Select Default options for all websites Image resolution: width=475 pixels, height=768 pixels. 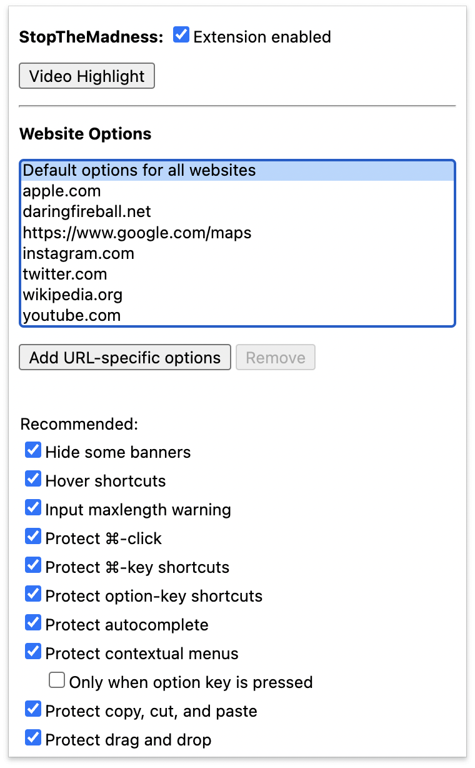click(x=139, y=170)
